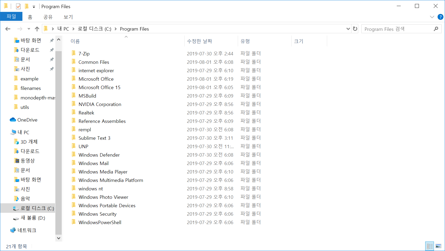The image size is (445, 251).
Task: Go back with the back arrow
Action: pyautogui.click(x=8, y=29)
